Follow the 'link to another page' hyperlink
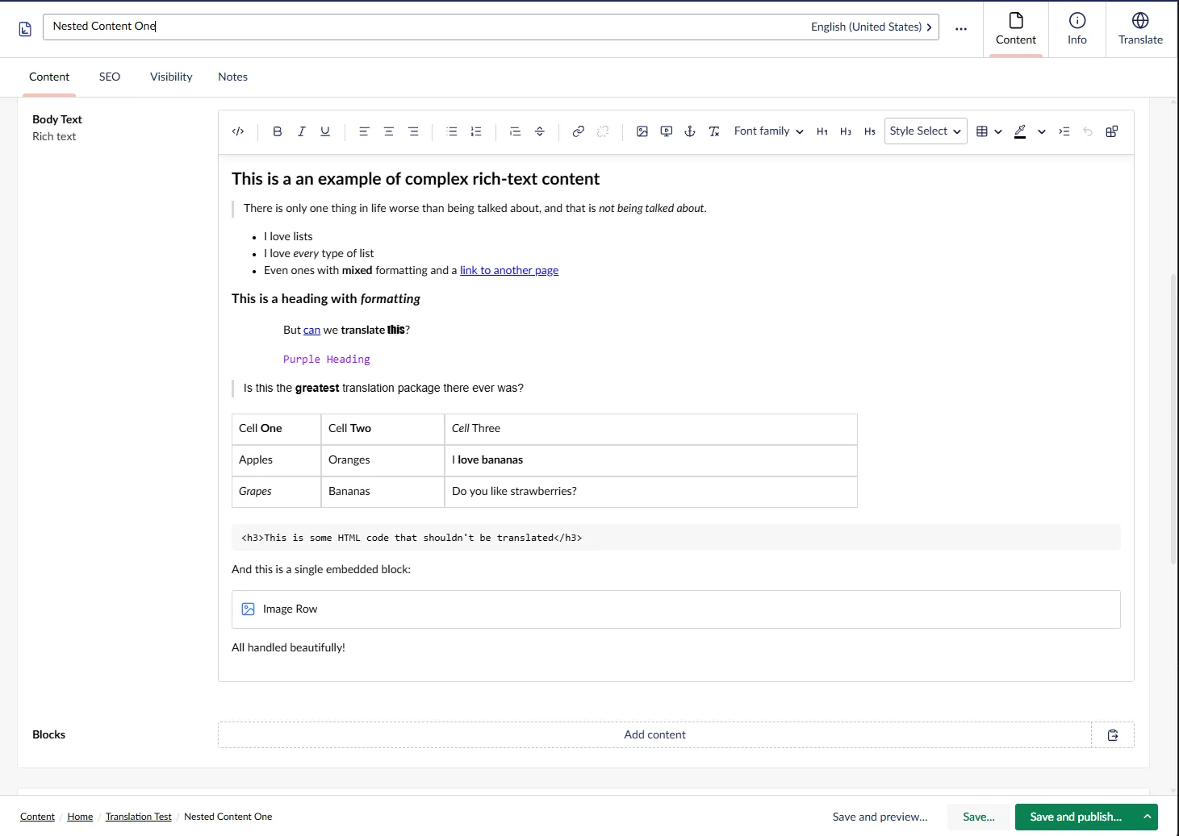 pyautogui.click(x=509, y=270)
